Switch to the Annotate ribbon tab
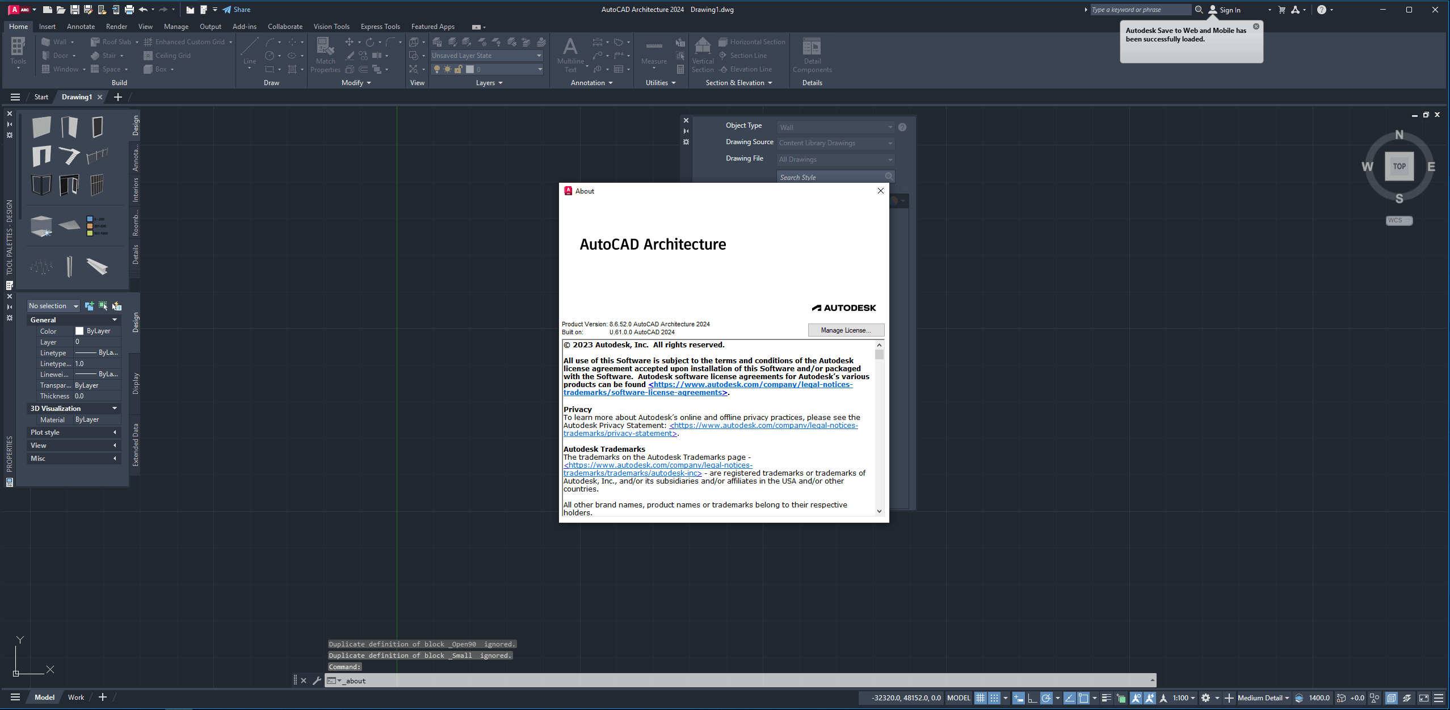The image size is (1450, 710). click(81, 27)
